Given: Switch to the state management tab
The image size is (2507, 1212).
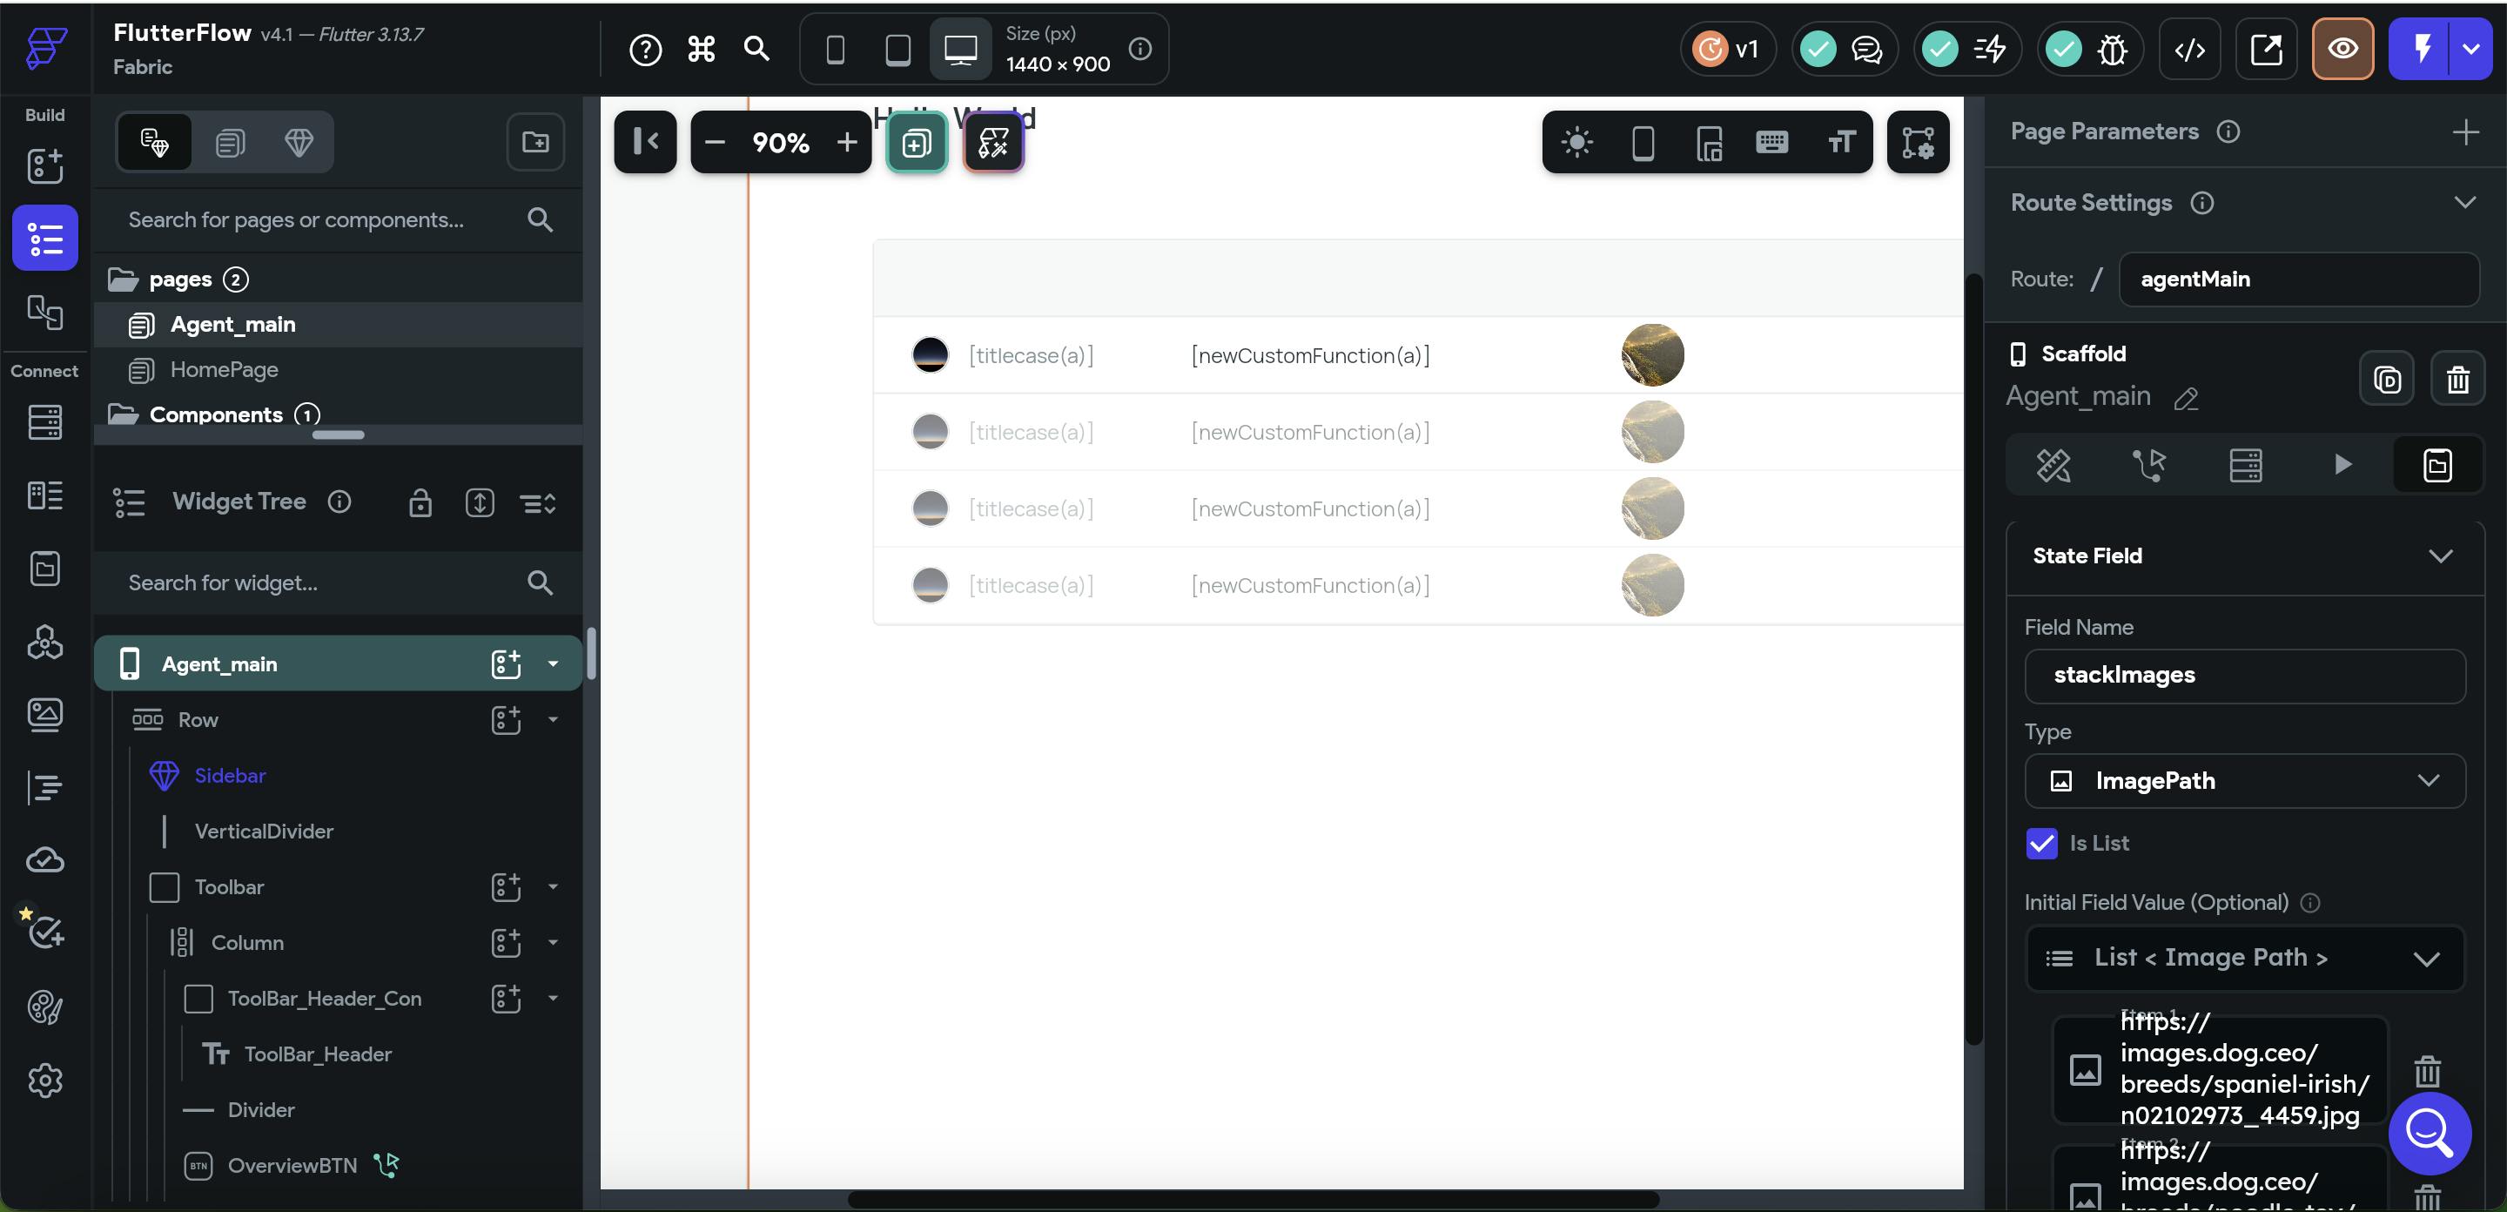Looking at the screenshot, I should pyautogui.click(x=2436, y=465).
